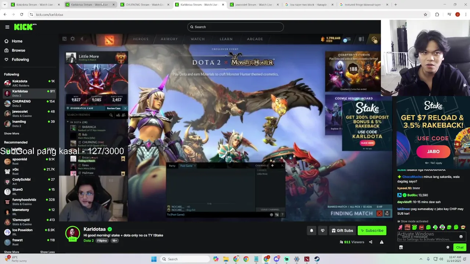This screenshot has height=264, width=470.
Task: Open Discord from the taskbar
Action: [276, 259]
